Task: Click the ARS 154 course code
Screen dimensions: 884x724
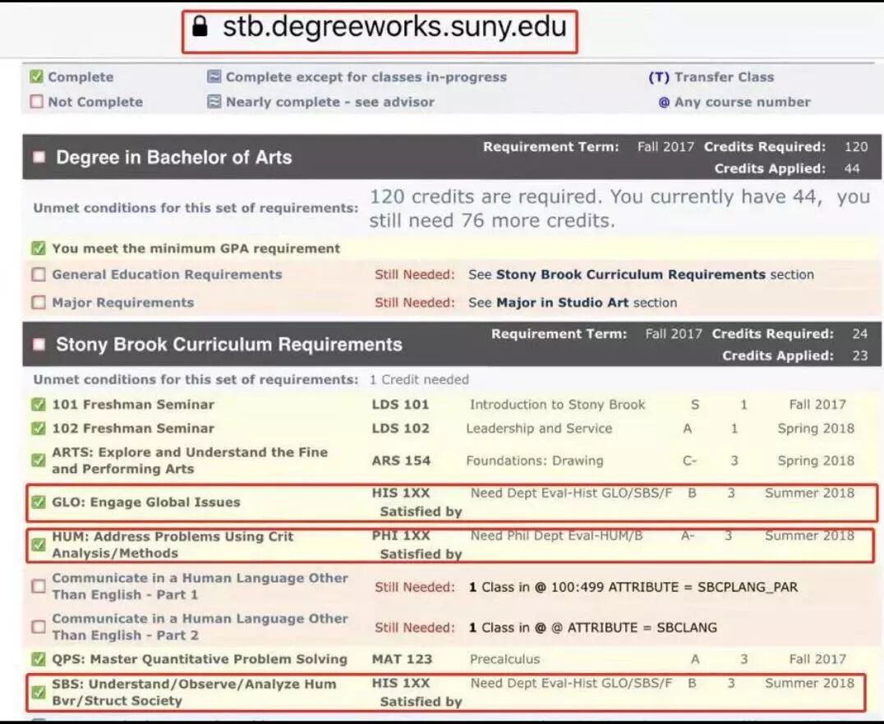Action: coord(401,461)
